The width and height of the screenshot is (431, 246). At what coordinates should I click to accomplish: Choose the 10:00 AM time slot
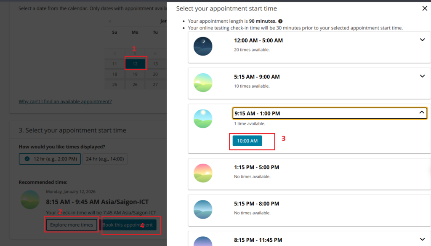247,141
